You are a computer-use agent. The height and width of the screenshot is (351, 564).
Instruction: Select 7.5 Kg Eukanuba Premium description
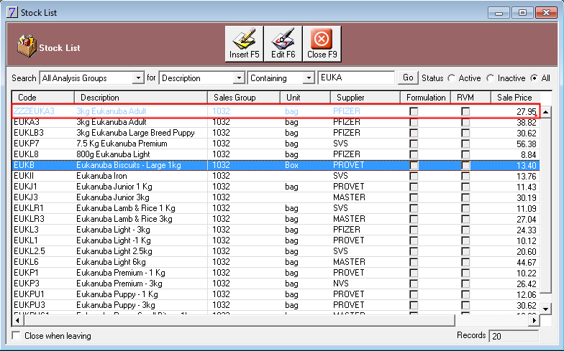pyautogui.click(x=122, y=144)
